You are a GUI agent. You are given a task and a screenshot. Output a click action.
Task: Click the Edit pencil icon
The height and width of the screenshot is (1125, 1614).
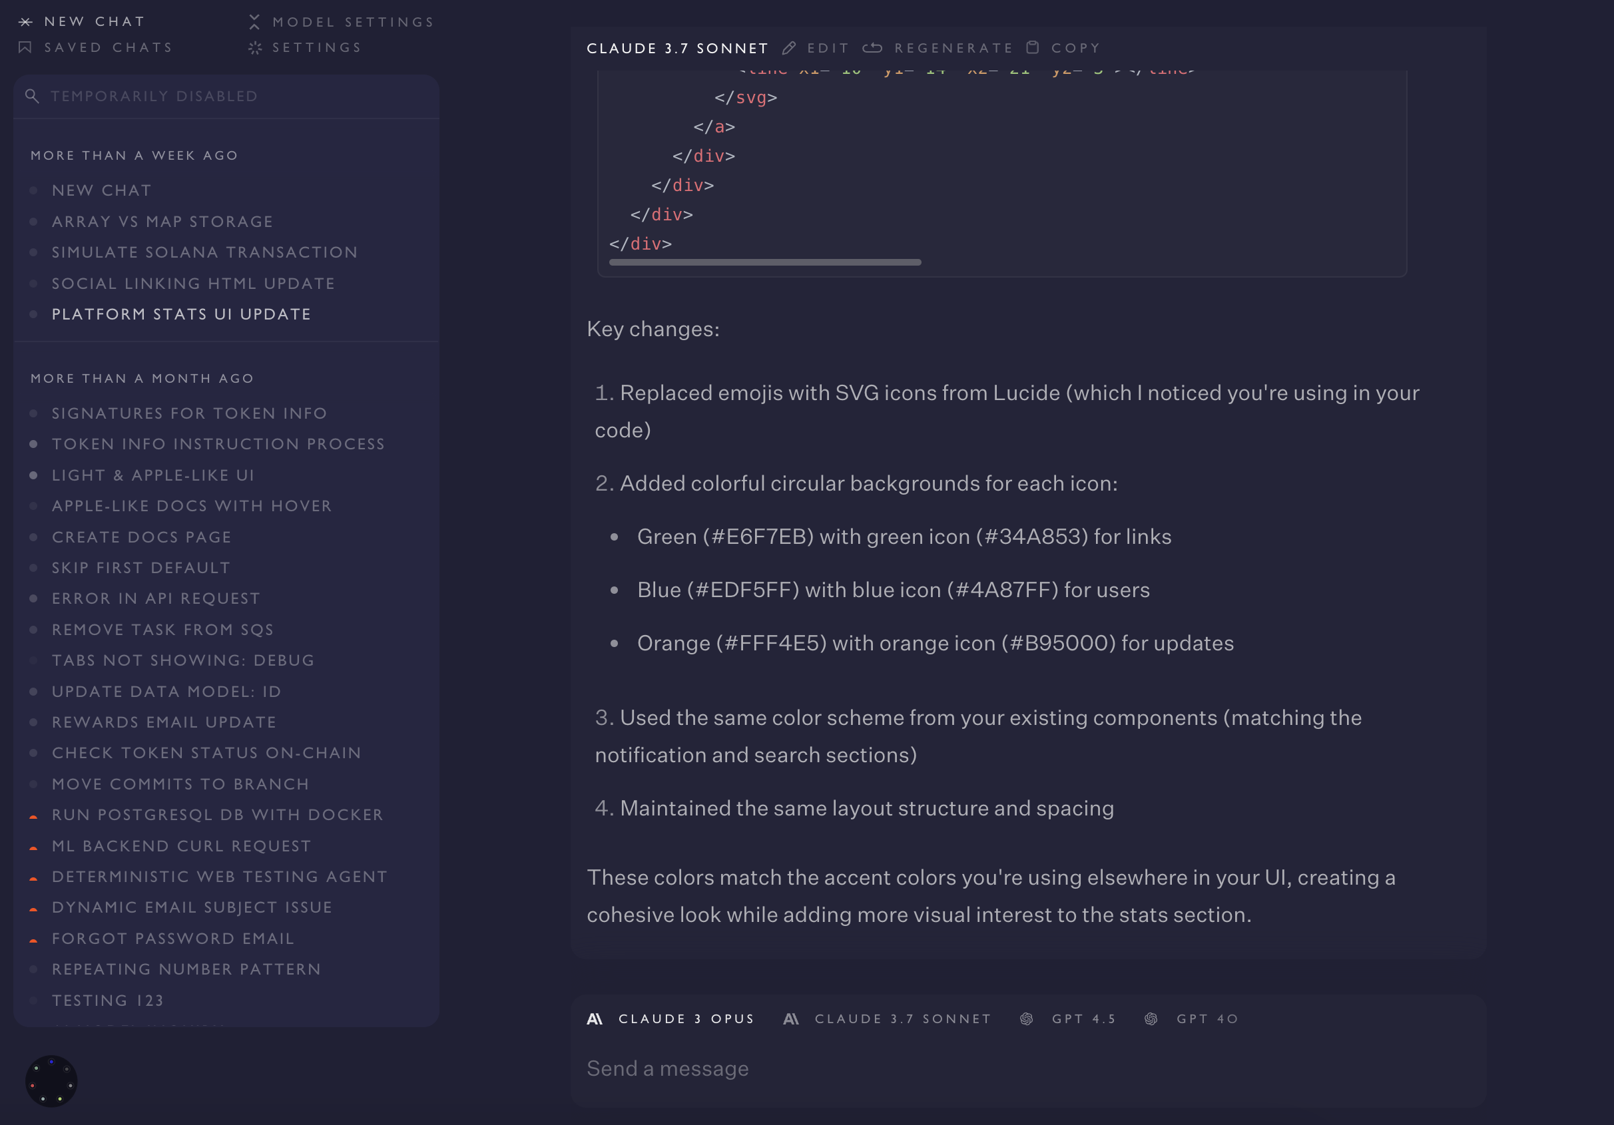click(789, 48)
